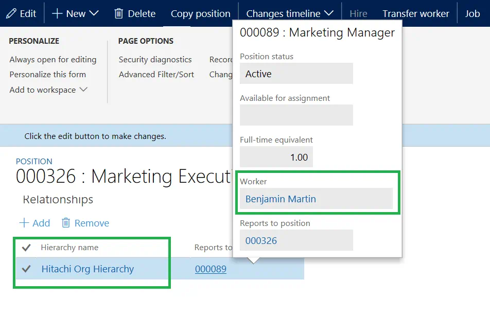The width and height of the screenshot is (490, 315).
Task: Click the Copy position button
Action: 201,14
